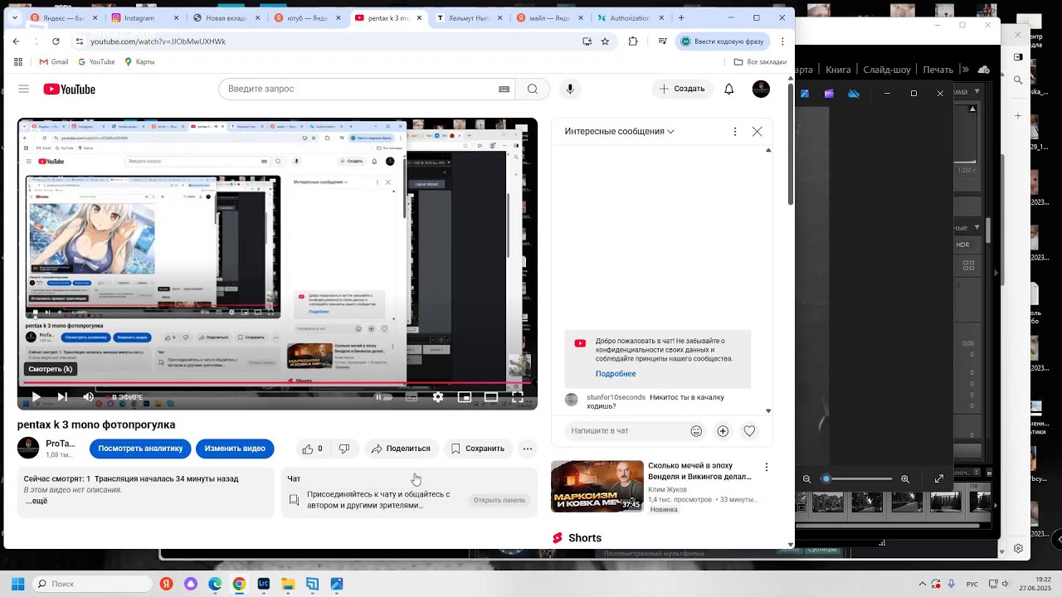Open the Gmail bookmark
1062x597 pixels.
(x=53, y=61)
